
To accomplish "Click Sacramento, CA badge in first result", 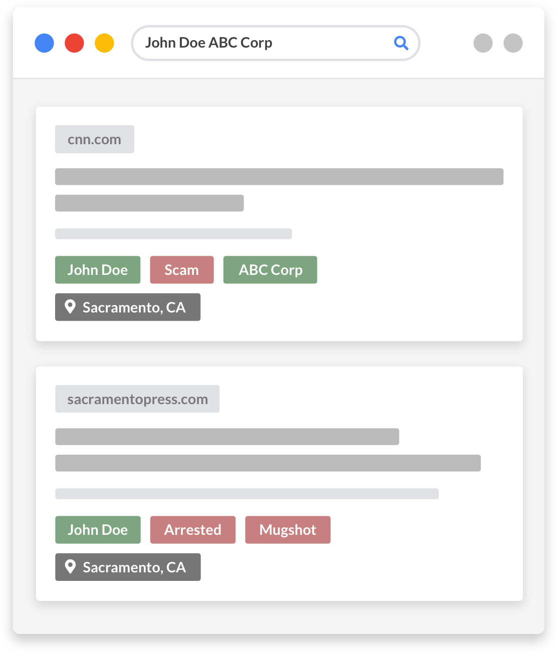I will click(134, 307).
